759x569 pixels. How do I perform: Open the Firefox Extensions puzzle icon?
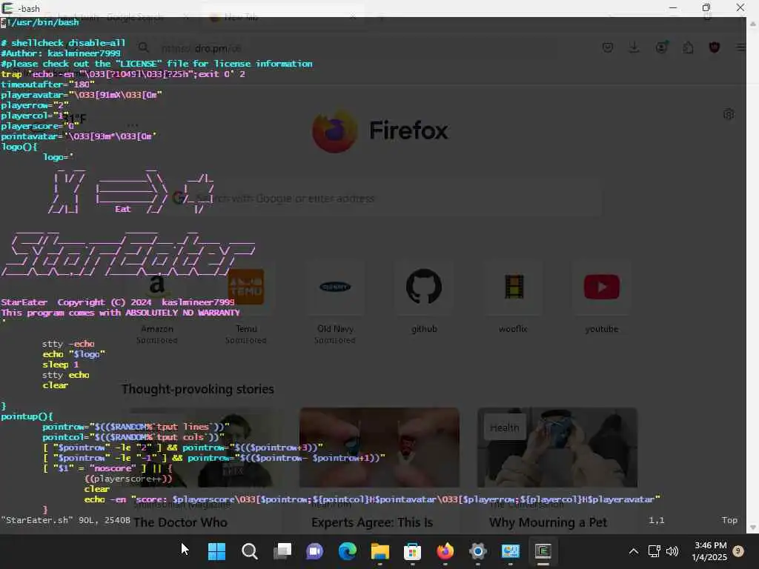(x=689, y=47)
